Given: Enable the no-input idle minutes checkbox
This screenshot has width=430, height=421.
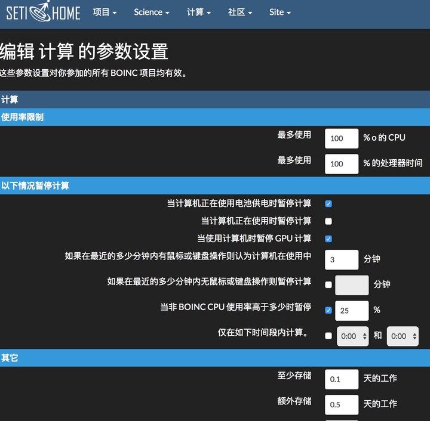Looking at the screenshot, I should [328, 285].
